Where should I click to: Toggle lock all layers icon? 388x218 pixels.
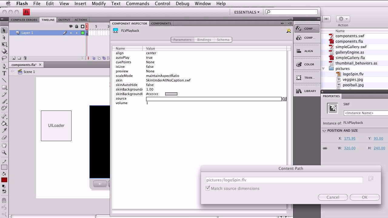coord(76,26)
